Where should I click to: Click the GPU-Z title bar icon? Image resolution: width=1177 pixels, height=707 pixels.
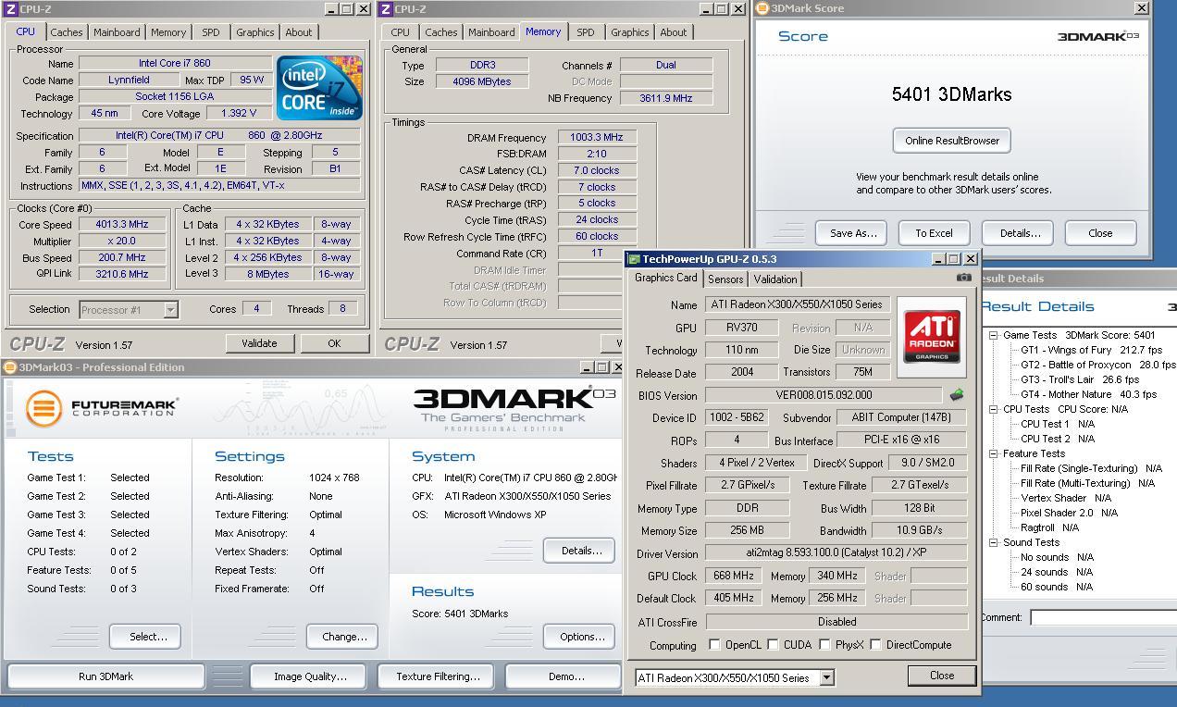pyautogui.click(x=635, y=259)
